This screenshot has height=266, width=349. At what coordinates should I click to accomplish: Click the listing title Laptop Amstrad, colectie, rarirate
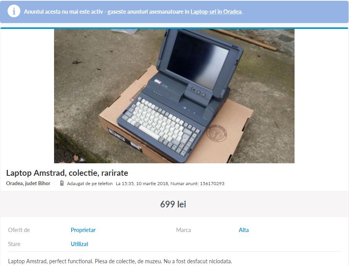point(67,173)
